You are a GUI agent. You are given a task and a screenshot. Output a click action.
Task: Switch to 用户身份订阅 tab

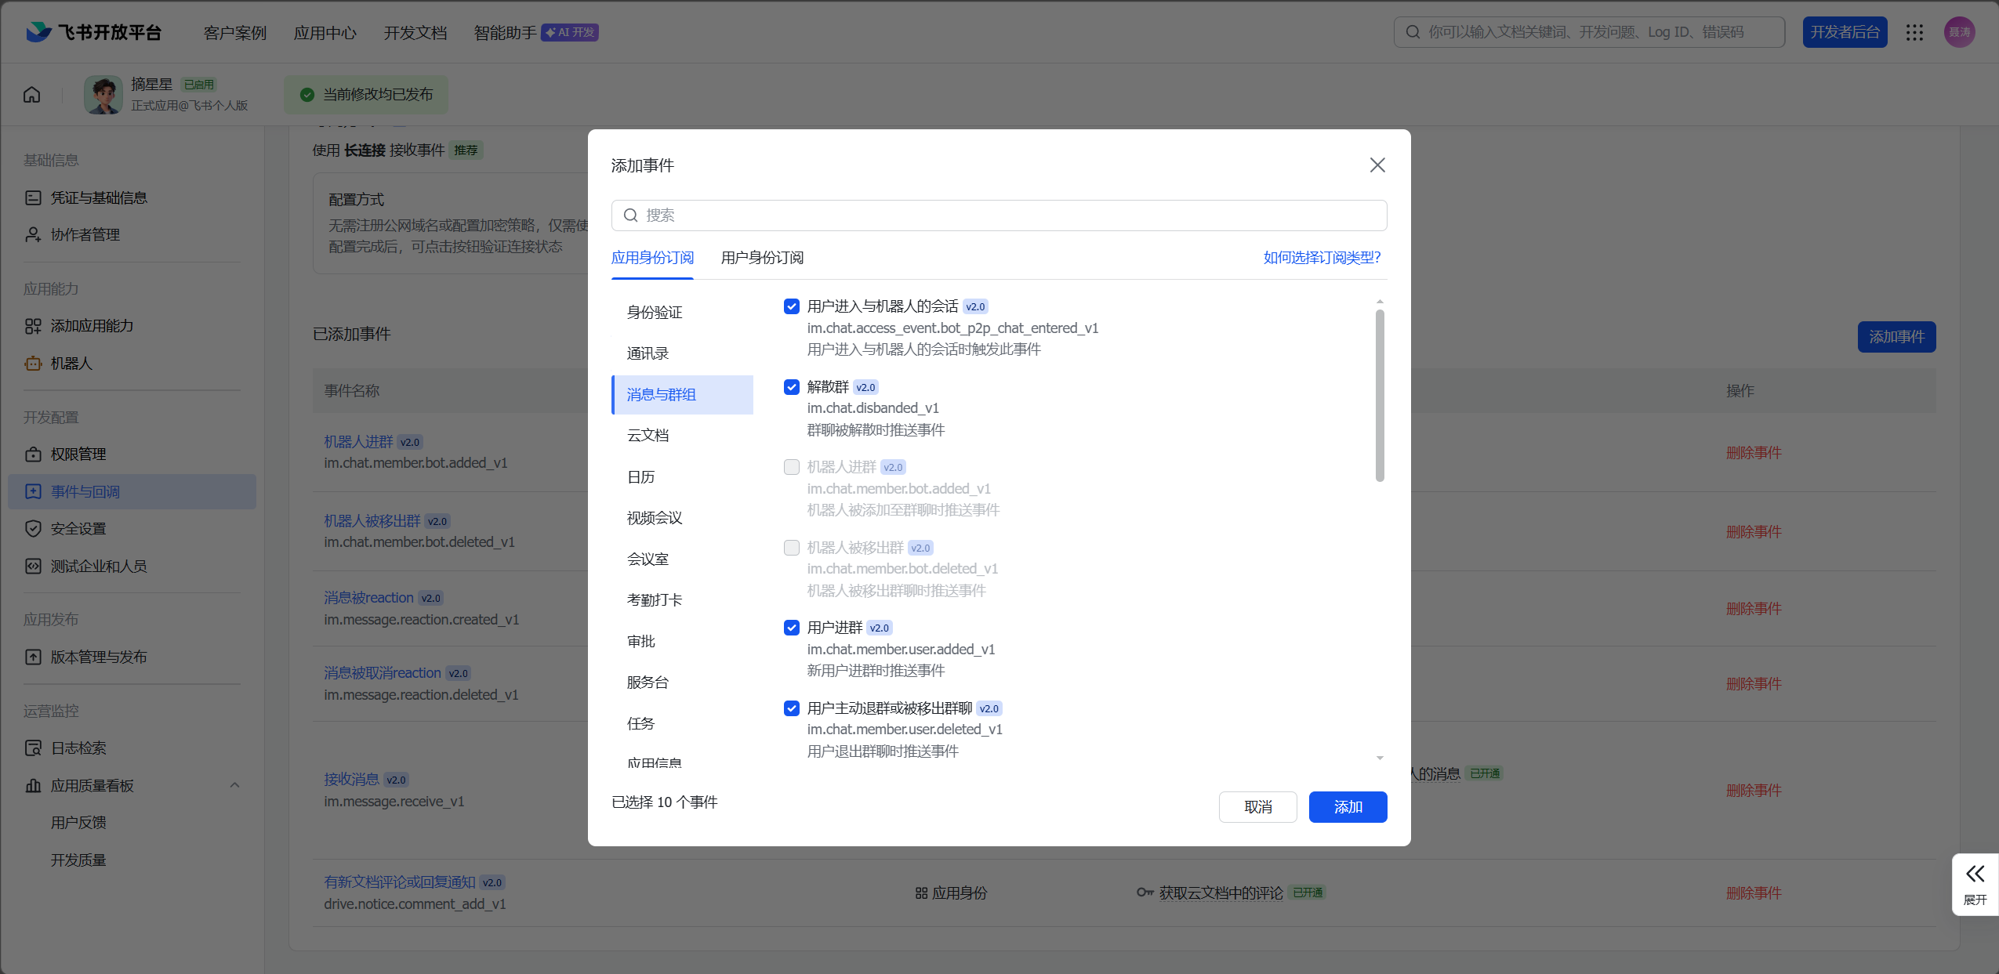tap(762, 258)
